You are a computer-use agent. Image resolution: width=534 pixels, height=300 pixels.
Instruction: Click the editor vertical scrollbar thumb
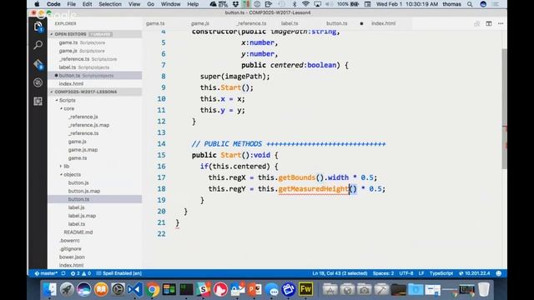tap(504, 109)
